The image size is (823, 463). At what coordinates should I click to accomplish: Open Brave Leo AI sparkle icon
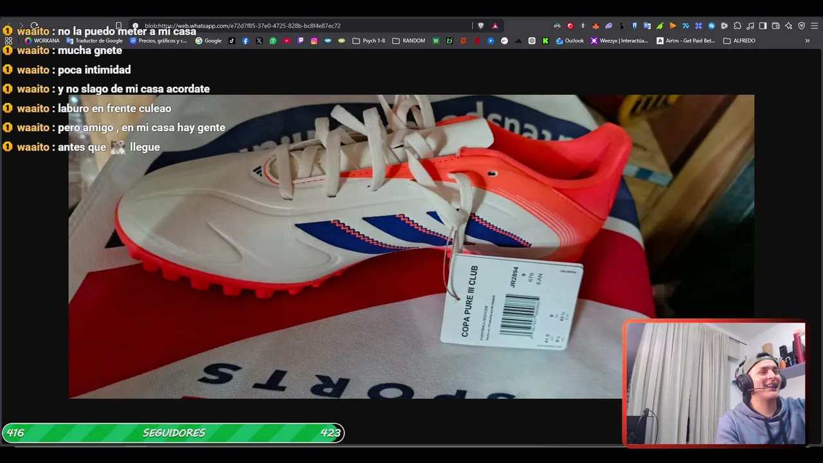pyautogui.click(x=788, y=26)
